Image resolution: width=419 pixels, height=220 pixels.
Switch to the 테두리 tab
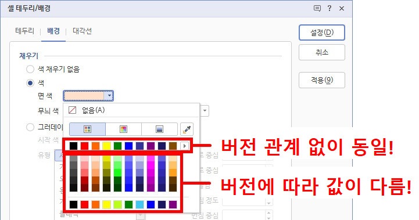[24, 31]
